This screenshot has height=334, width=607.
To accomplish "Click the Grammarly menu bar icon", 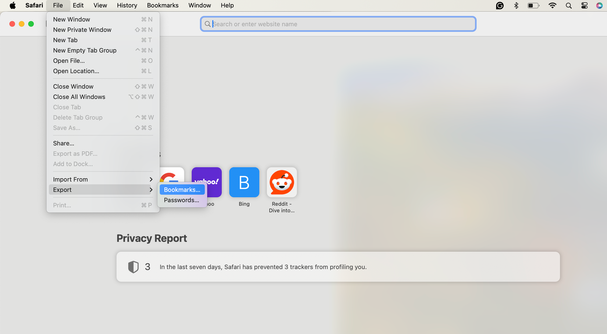I will coord(499,6).
